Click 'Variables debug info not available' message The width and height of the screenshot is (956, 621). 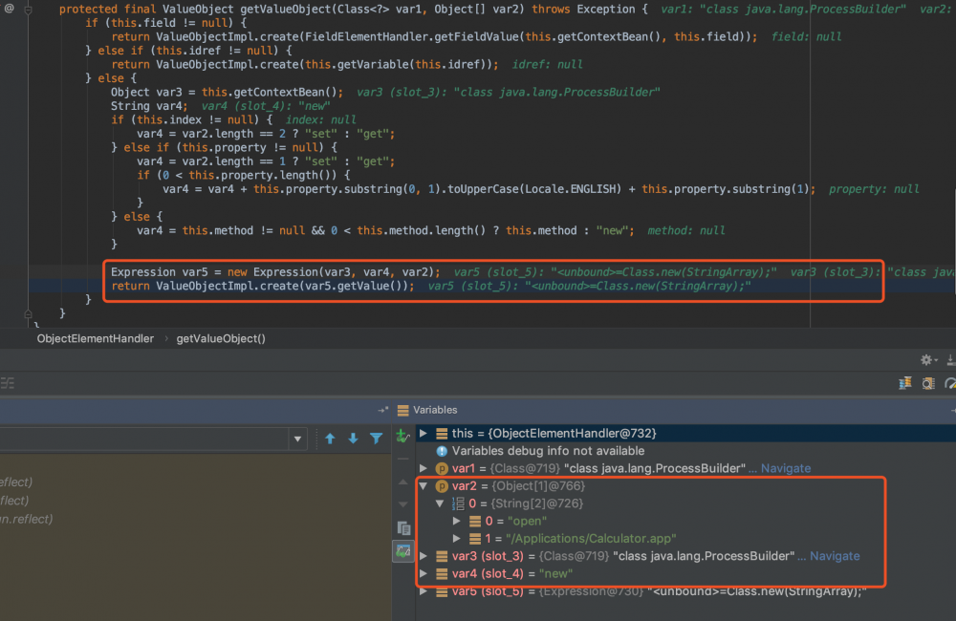tap(548, 451)
